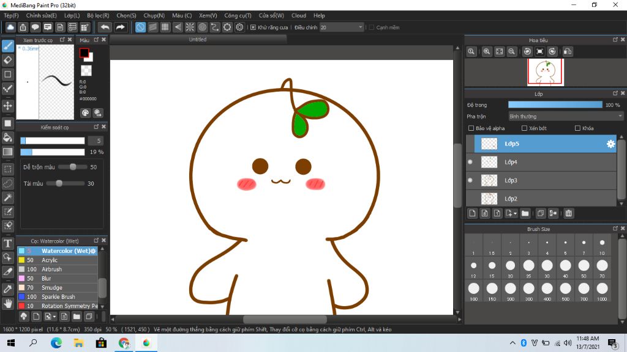
Task: Hide the Lớp3 layer
Action: (x=470, y=180)
